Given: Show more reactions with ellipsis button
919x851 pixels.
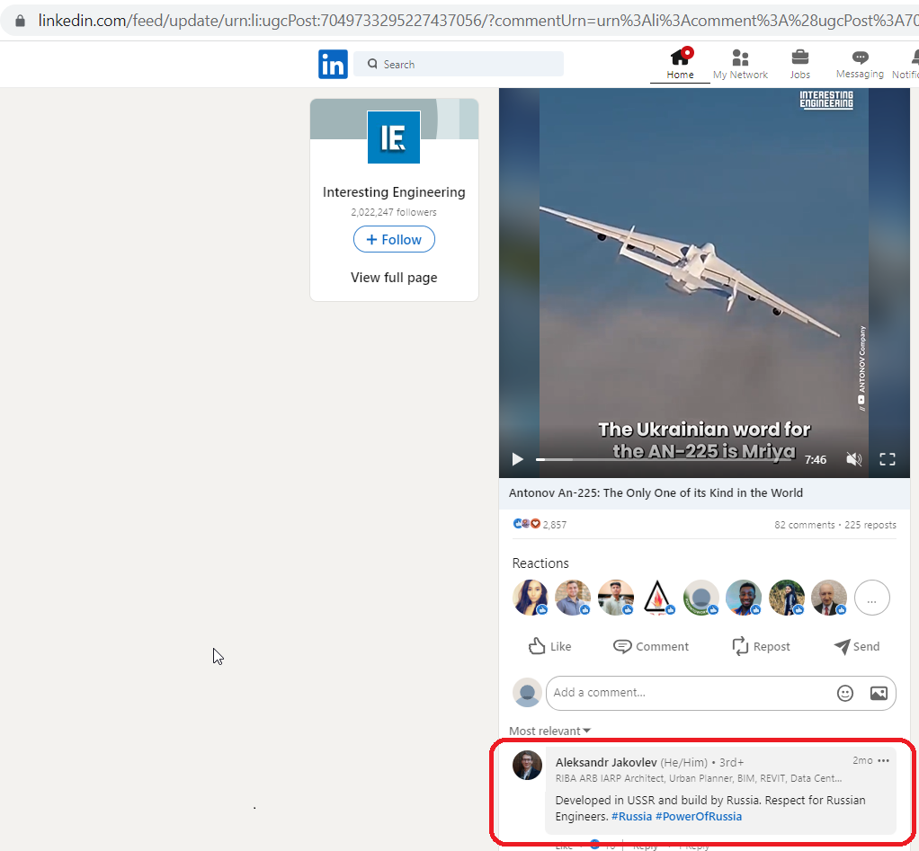Looking at the screenshot, I should pyautogui.click(x=872, y=598).
